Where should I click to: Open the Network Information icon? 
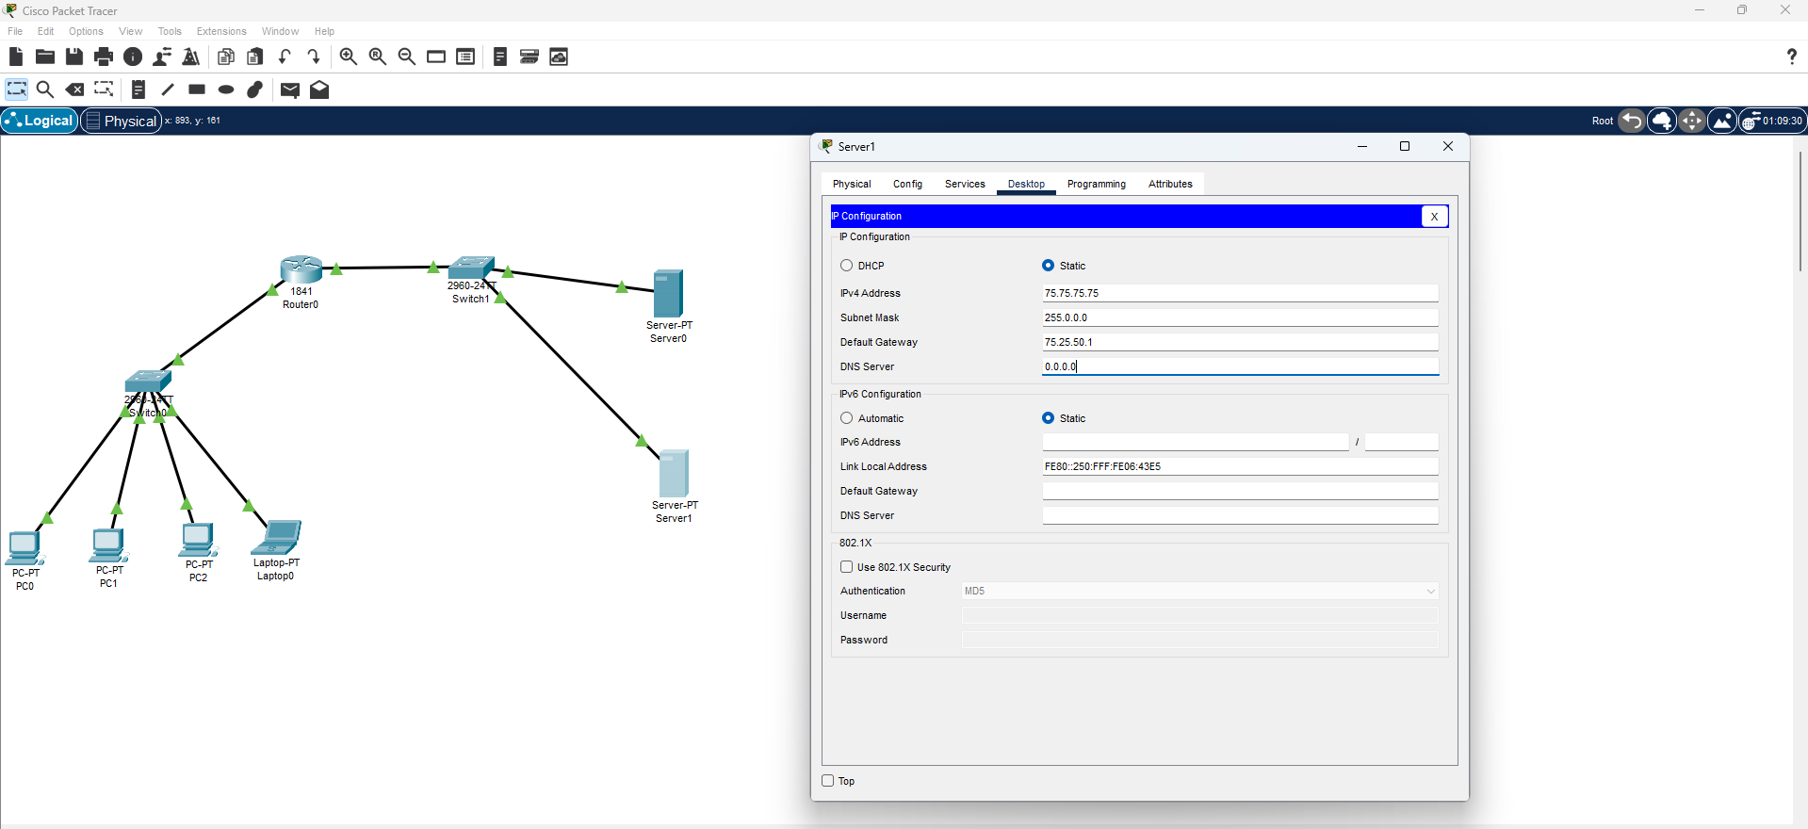click(x=133, y=57)
